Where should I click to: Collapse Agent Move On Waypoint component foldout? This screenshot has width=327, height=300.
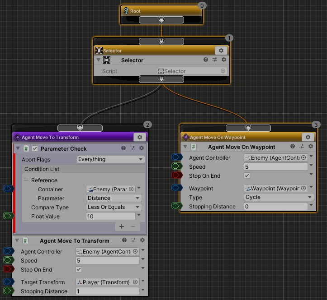[x=185, y=147]
